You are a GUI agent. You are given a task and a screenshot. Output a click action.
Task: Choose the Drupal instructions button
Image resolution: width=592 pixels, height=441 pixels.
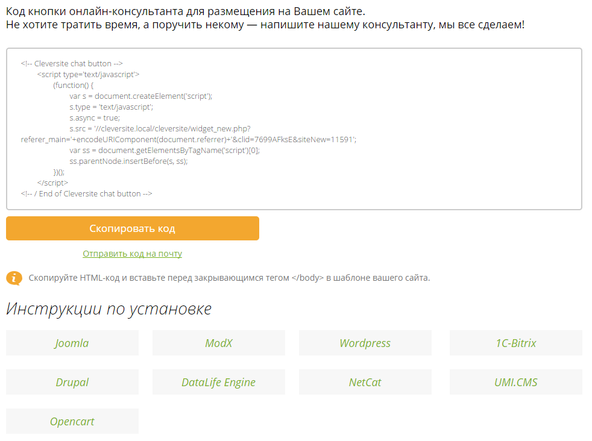point(72,383)
